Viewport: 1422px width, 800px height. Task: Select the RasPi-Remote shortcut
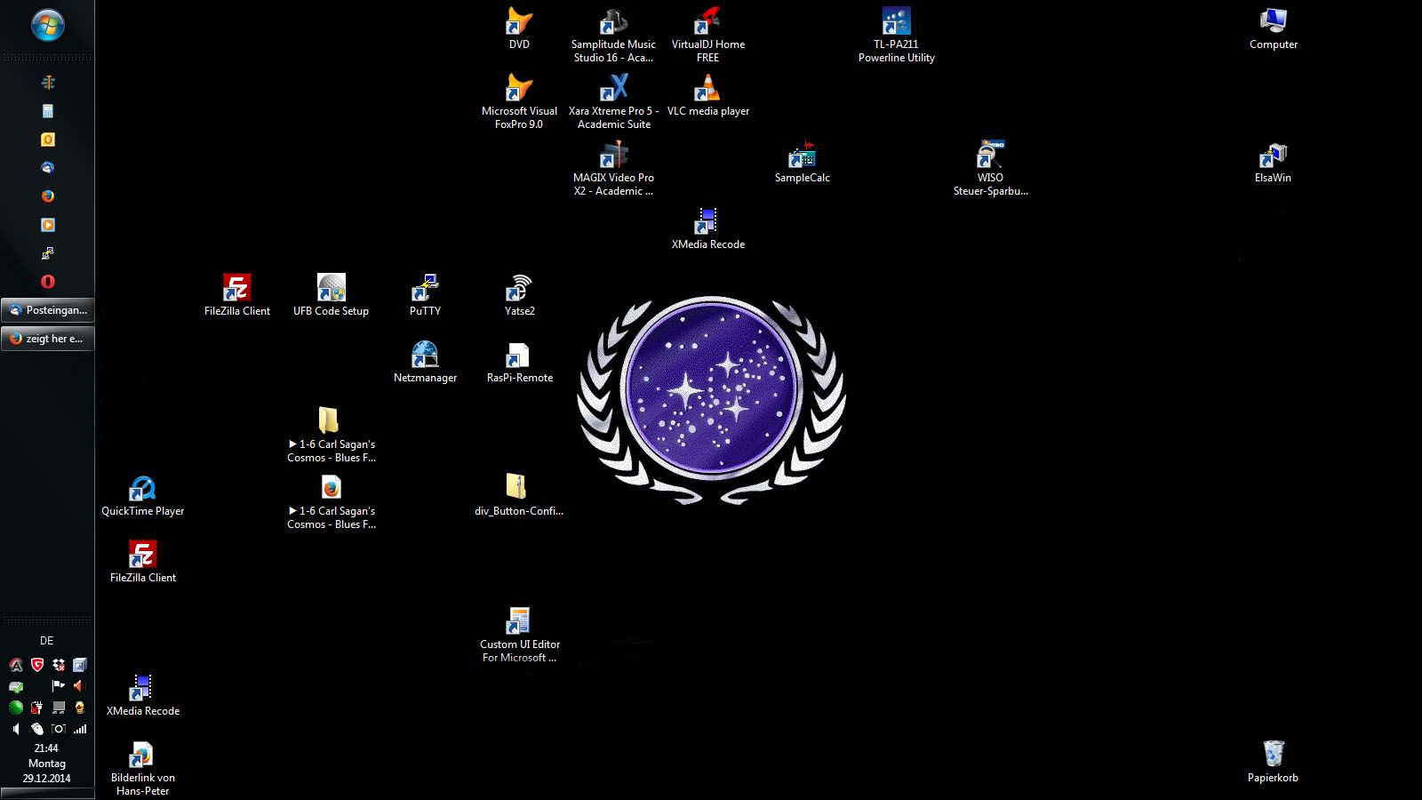519,362
